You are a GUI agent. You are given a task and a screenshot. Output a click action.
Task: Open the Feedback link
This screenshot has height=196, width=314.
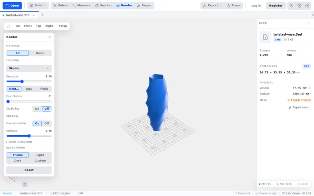pos(243,193)
